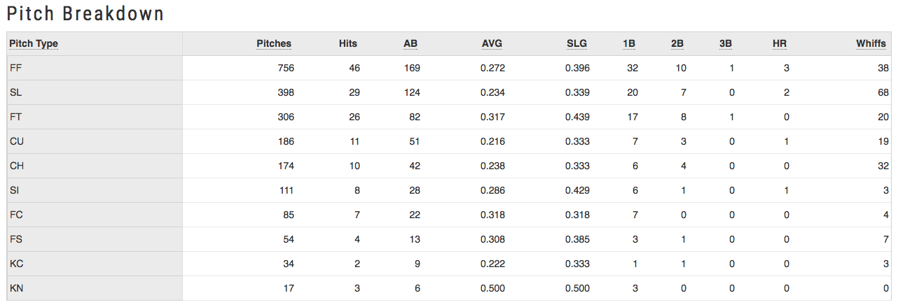This screenshot has height=307, width=898.
Task: Sort by Whiffs column header
Action: point(871,43)
